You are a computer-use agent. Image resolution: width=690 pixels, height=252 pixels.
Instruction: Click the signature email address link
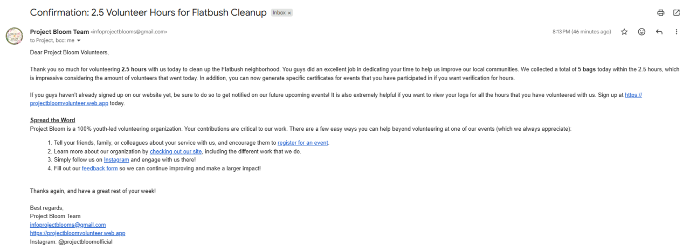[68, 225]
